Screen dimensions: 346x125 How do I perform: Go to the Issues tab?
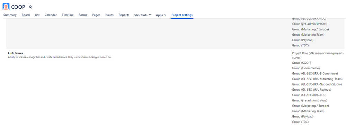coord(109,15)
